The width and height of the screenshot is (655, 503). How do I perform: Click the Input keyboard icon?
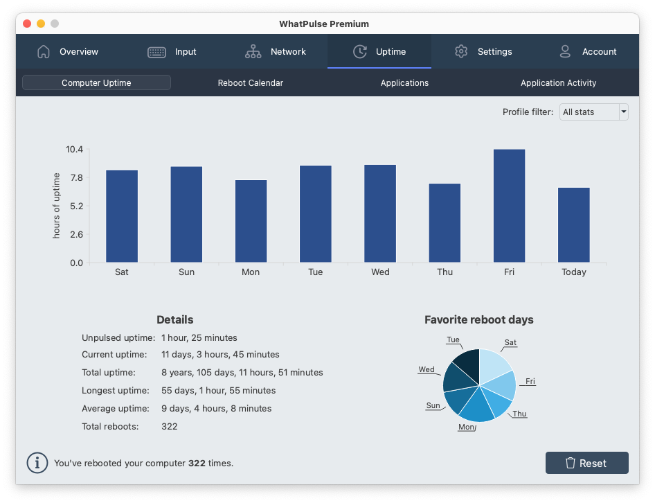coord(156,52)
